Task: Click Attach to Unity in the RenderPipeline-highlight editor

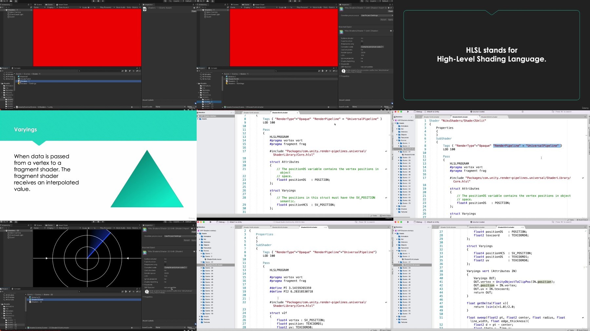Action: 433,112
